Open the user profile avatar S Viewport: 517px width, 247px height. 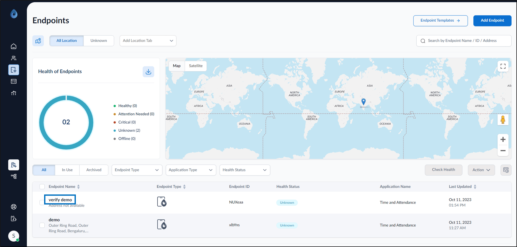coord(14,236)
